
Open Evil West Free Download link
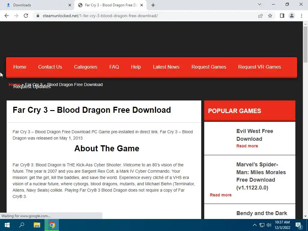point(254,135)
